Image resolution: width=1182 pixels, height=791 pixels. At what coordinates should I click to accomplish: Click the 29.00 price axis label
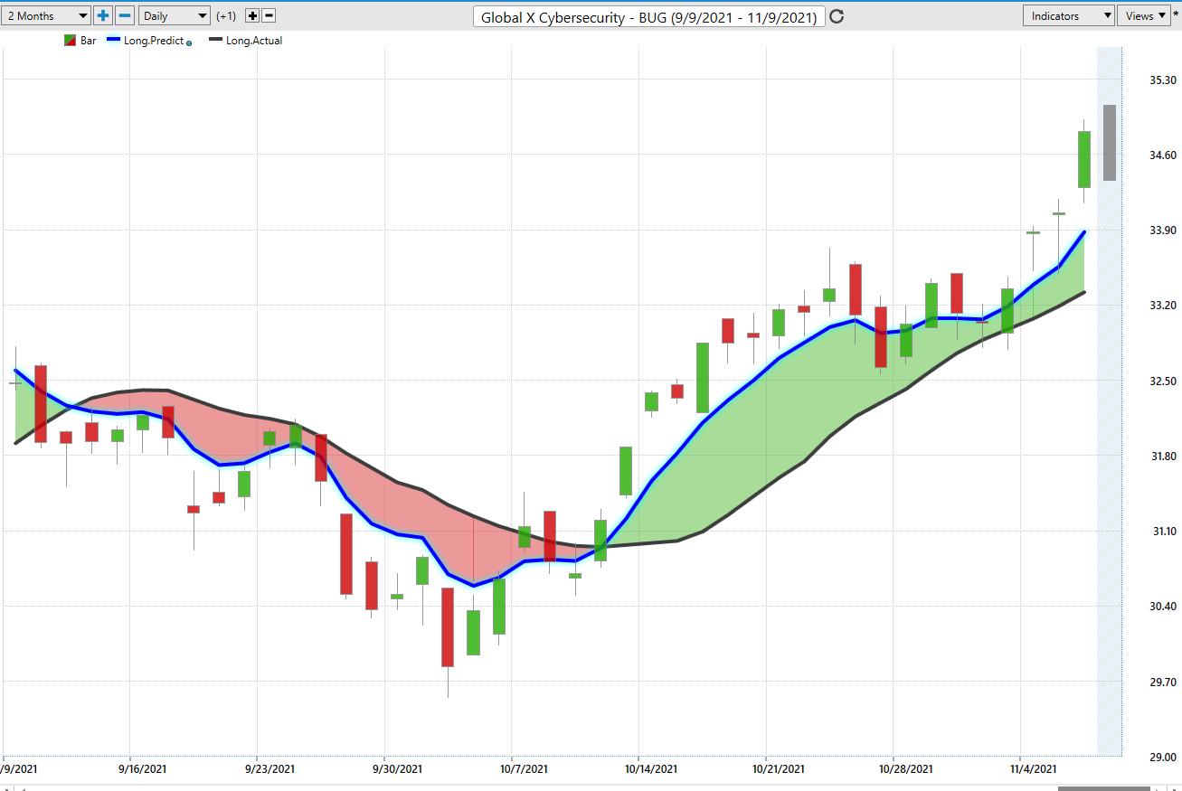pos(1162,758)
